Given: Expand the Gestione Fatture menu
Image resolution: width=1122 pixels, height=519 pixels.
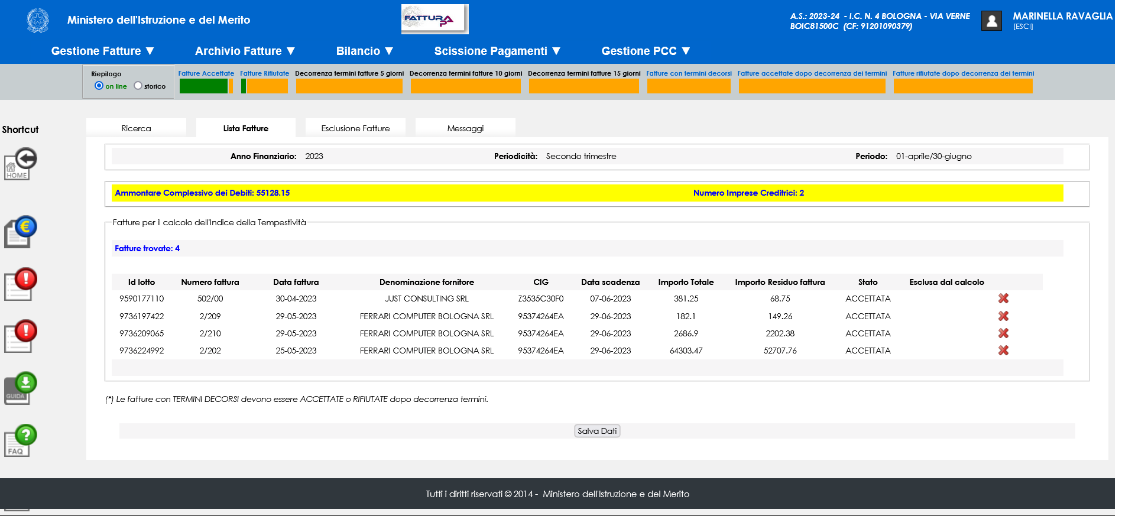Looking at the screenshot, I should coord(102,51).
